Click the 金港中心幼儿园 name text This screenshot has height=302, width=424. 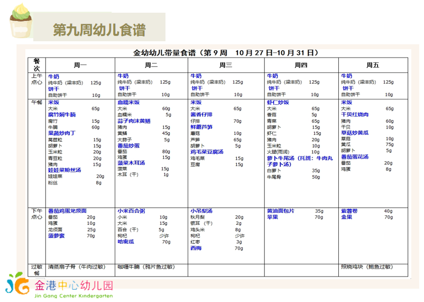coord(73,286)
